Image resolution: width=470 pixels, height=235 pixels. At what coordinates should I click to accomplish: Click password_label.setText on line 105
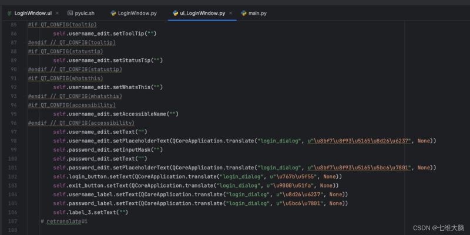click(103, 203)
